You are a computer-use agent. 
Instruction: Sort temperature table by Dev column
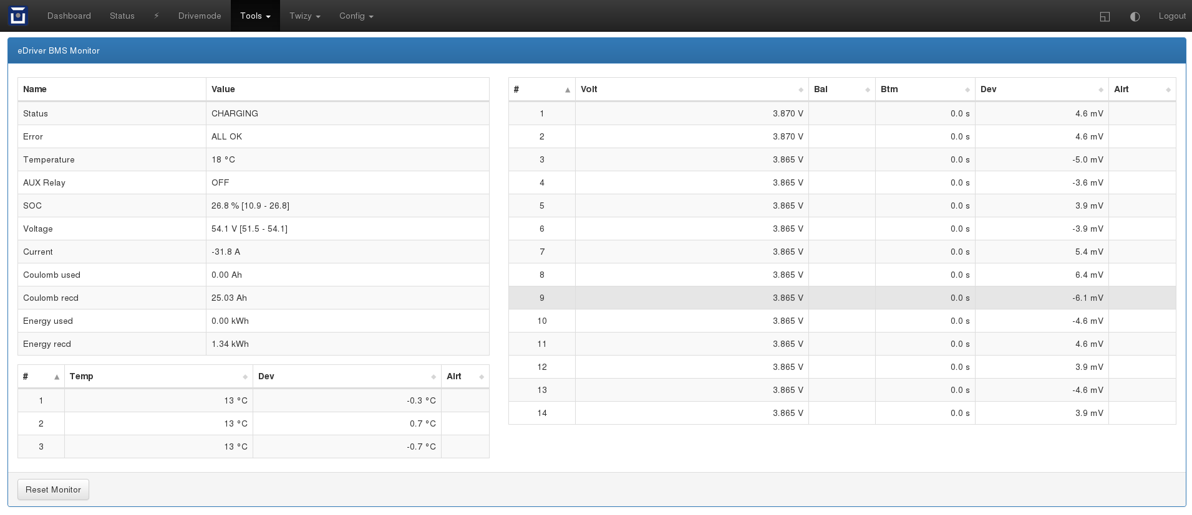coord(346,376)
